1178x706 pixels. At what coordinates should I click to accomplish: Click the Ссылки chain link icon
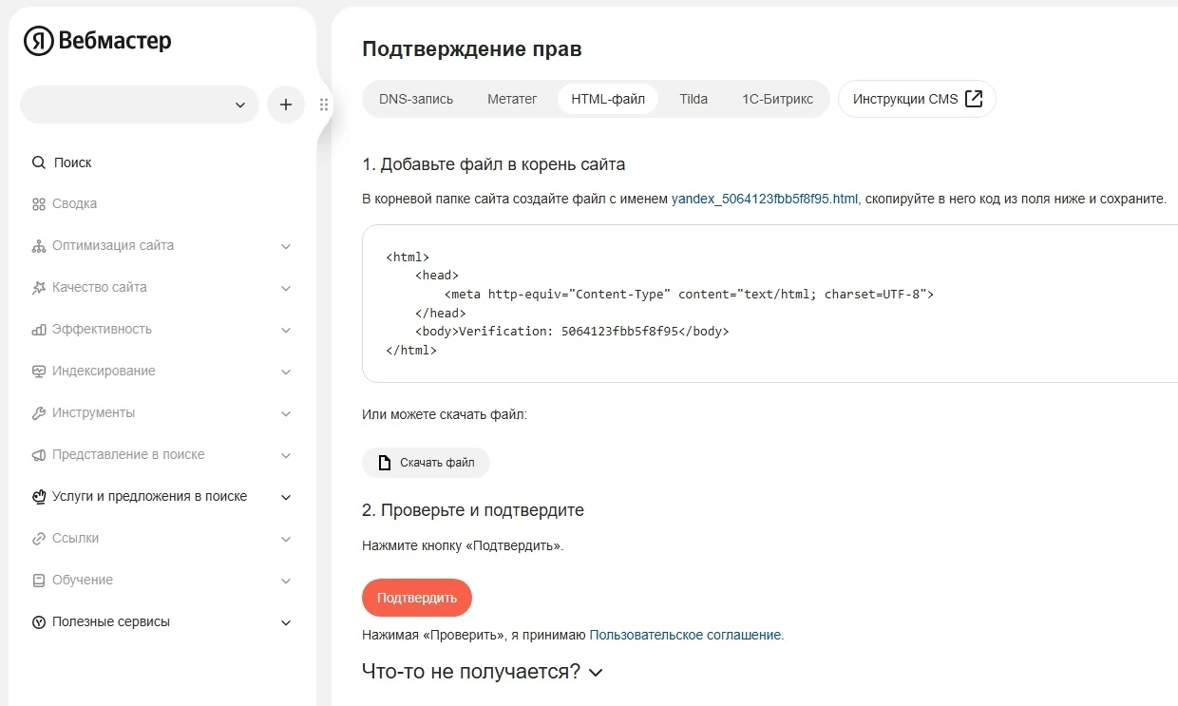(x=39, y=539)
